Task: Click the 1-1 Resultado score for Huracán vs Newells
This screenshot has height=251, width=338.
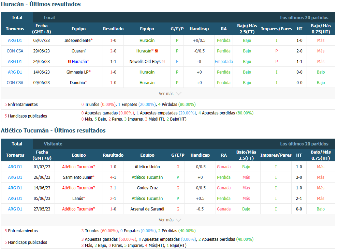Action: (x=113, y=62)
